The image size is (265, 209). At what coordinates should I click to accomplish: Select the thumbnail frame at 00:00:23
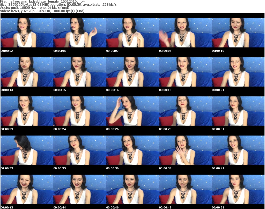[27, 111]
